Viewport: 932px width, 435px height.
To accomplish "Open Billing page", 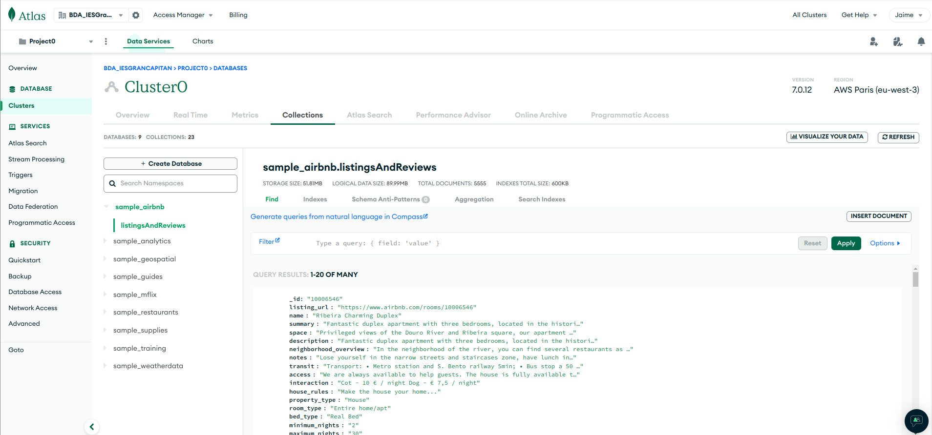I will [x=238, y=15].
